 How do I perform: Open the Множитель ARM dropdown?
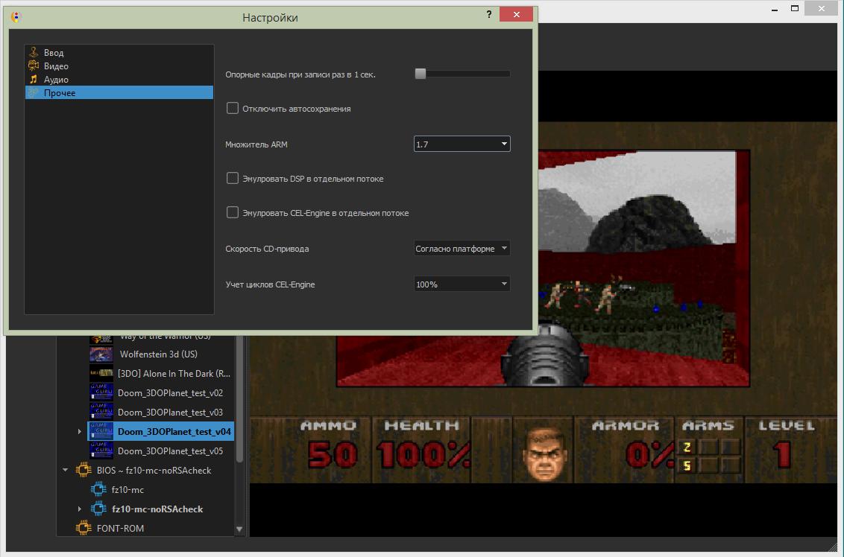(462, 144)
